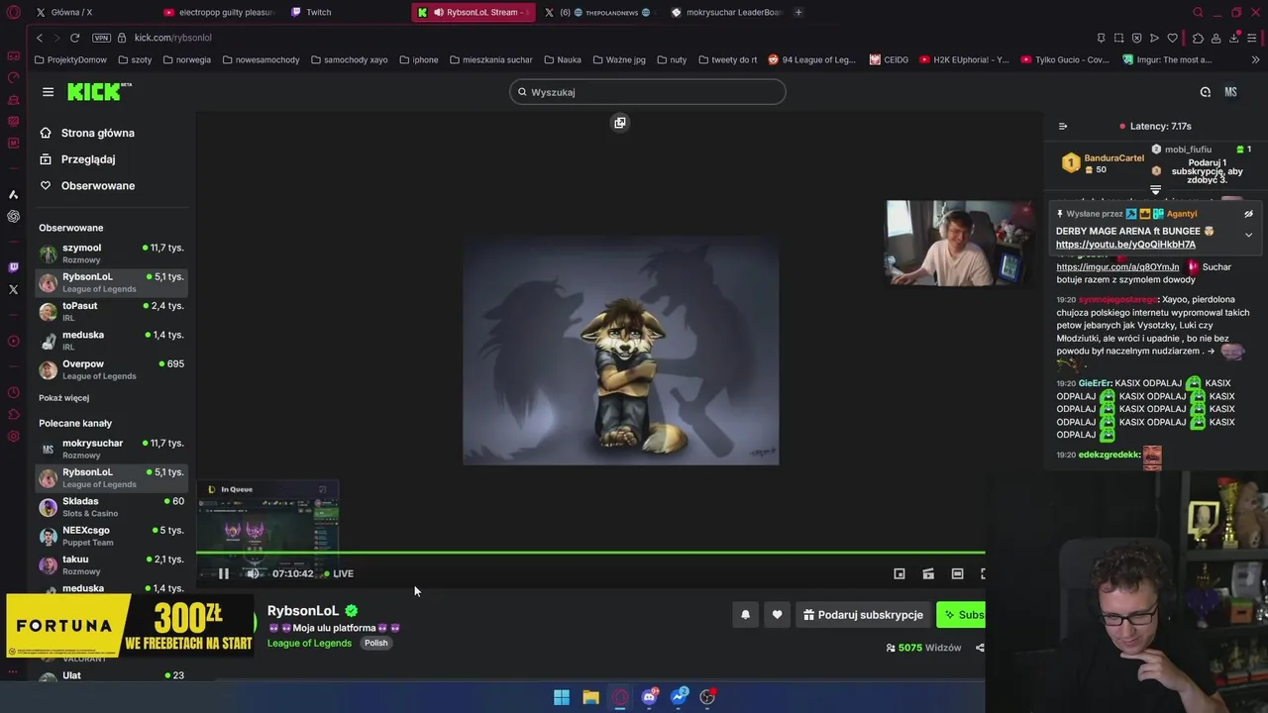Image resolution: width=1268 pixels, height=713 pixels.
Task: Switch to theater mode
Action: click(957, 573)
